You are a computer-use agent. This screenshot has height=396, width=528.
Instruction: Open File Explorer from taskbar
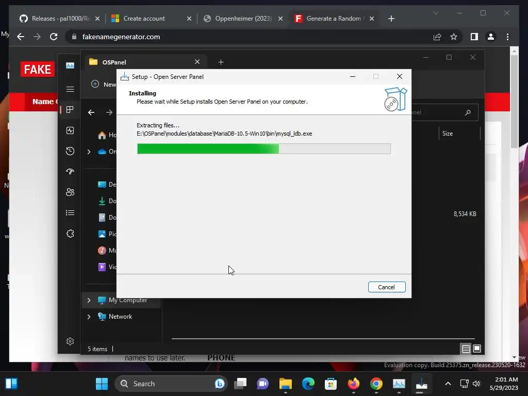pyautogui.click(x=286, y=384)
